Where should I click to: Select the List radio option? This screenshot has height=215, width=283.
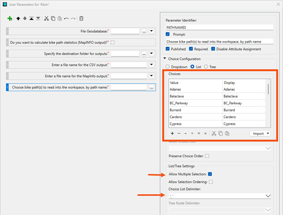point(192,67)
